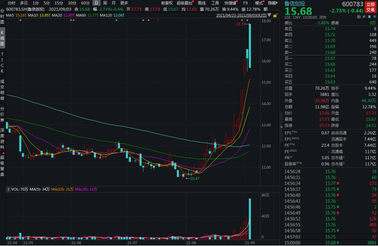Click the MA120 12.06 indicator label
The image size is (378, 246).
[x=112, y=15]
